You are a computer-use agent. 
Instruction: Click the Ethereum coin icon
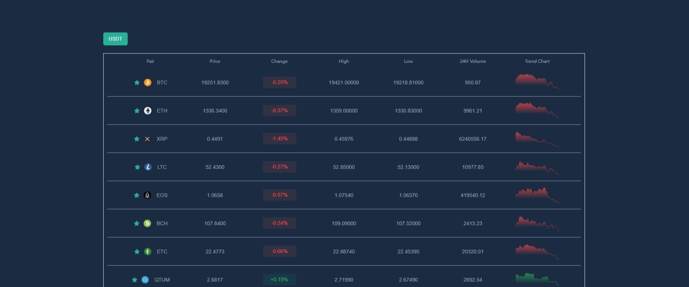click(x=147, y=111)
